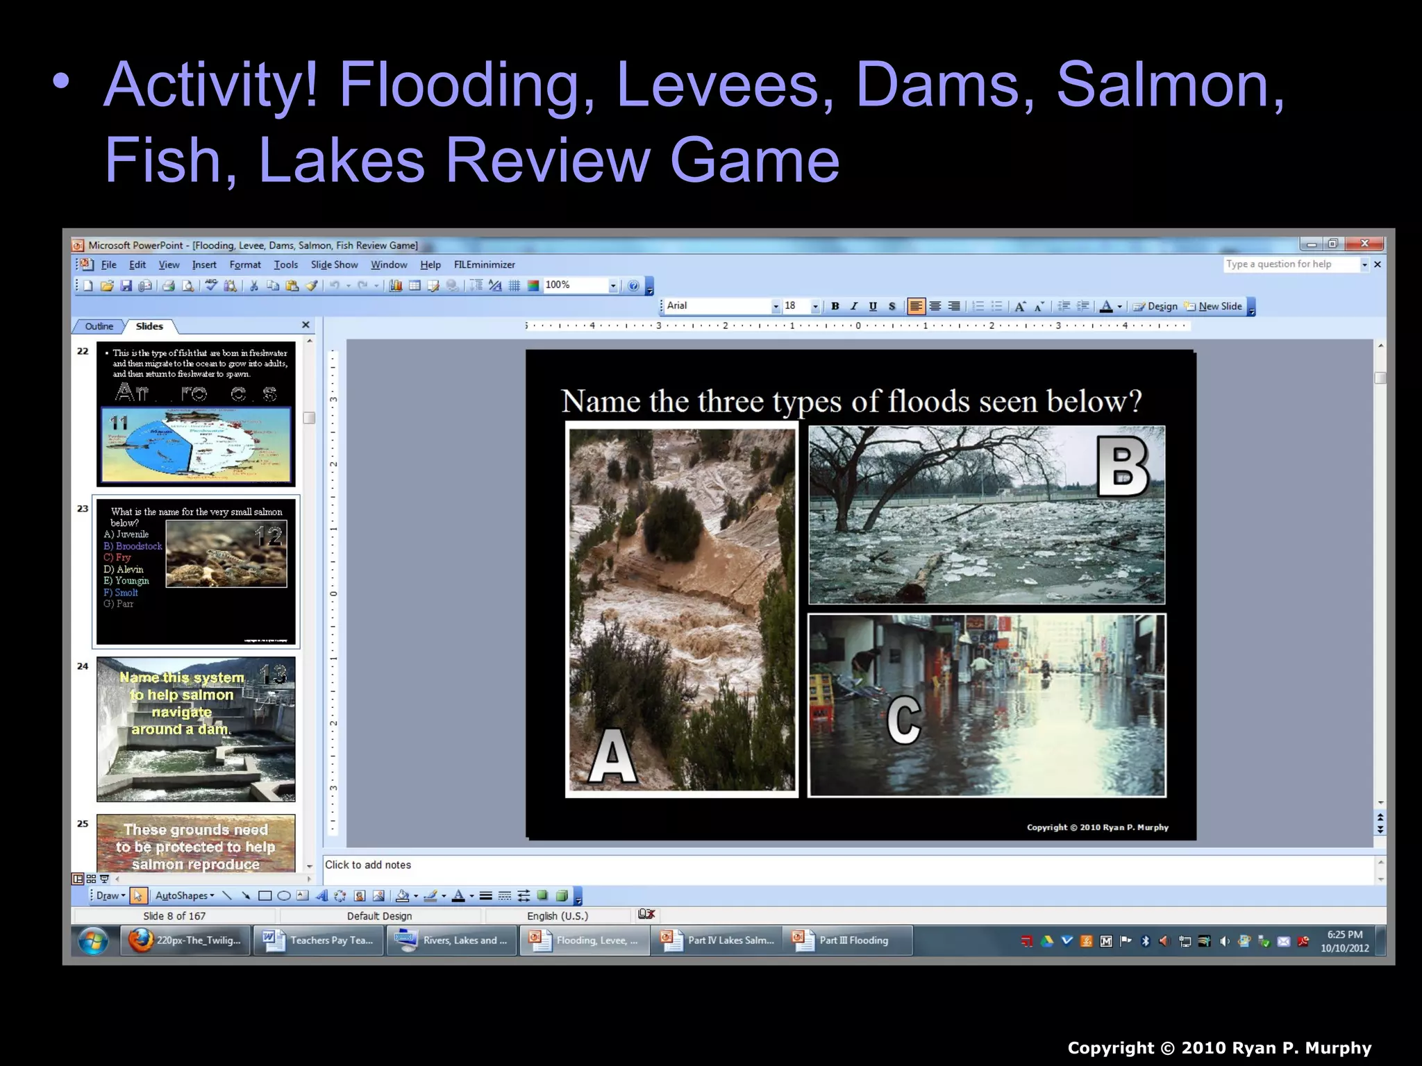Screen dimensions: 1422x1066
Task: Toggle Bold formatting button
Action: tap(835, 306)
